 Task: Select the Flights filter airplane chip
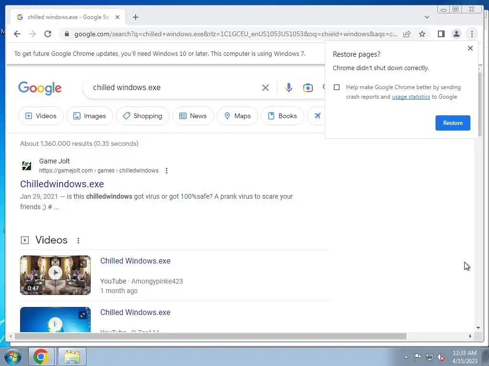pos(317,116)
